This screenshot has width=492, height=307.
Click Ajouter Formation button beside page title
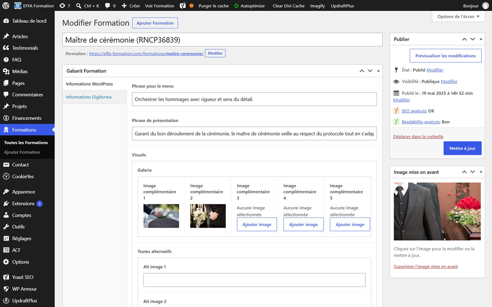coord(155,23)
